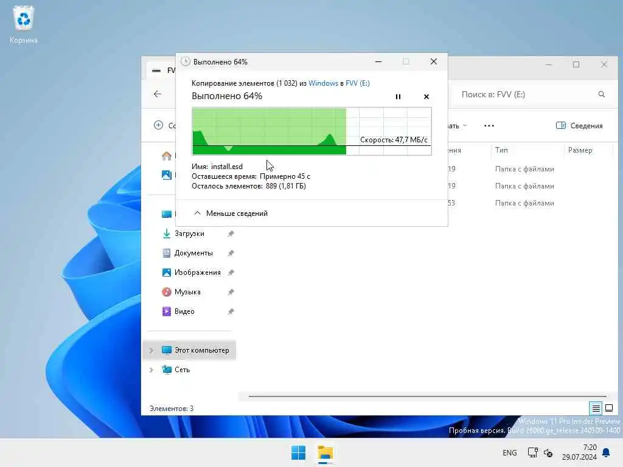623x467 pixels.
Task: Cancel the copy with the X next to pause
Action: 426,97
